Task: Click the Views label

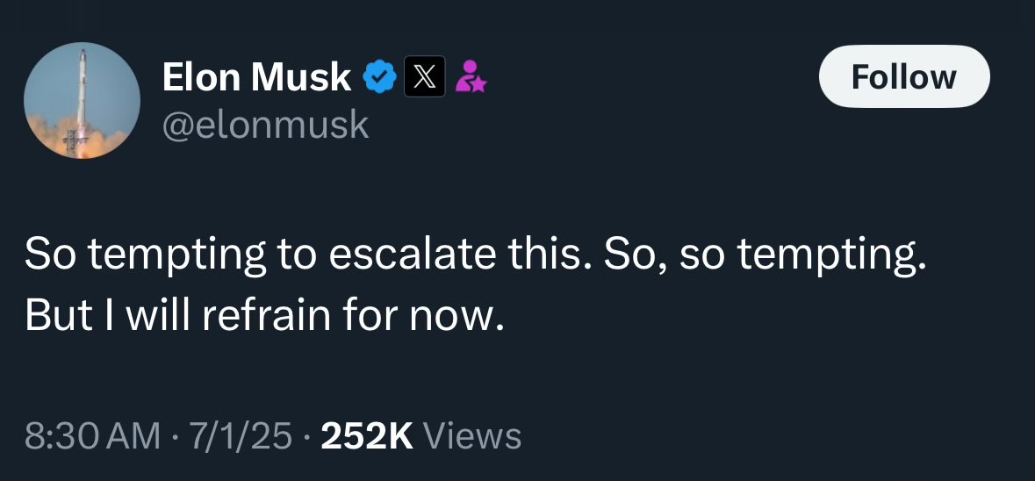Action: [472, 436]
